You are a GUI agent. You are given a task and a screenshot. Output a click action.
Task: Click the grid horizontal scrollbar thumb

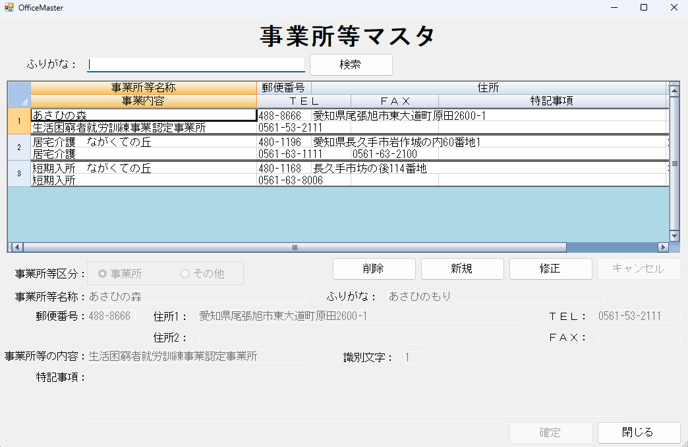[295, 247]
